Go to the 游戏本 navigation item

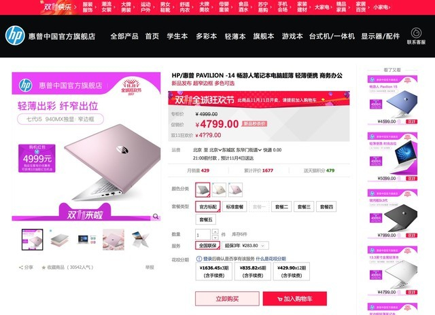pos(292,36)
